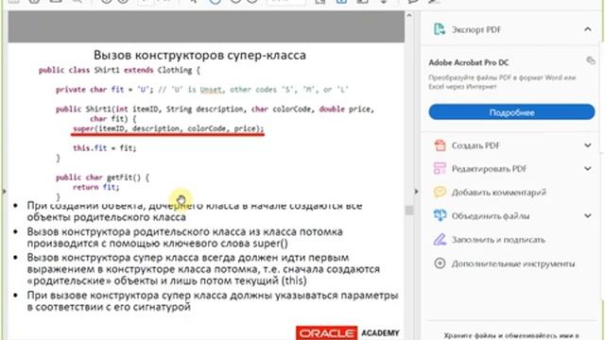The image size is (605, 340).
Task: Open the Заполнить и подписать tool icon
Action: tap(440, 239)
